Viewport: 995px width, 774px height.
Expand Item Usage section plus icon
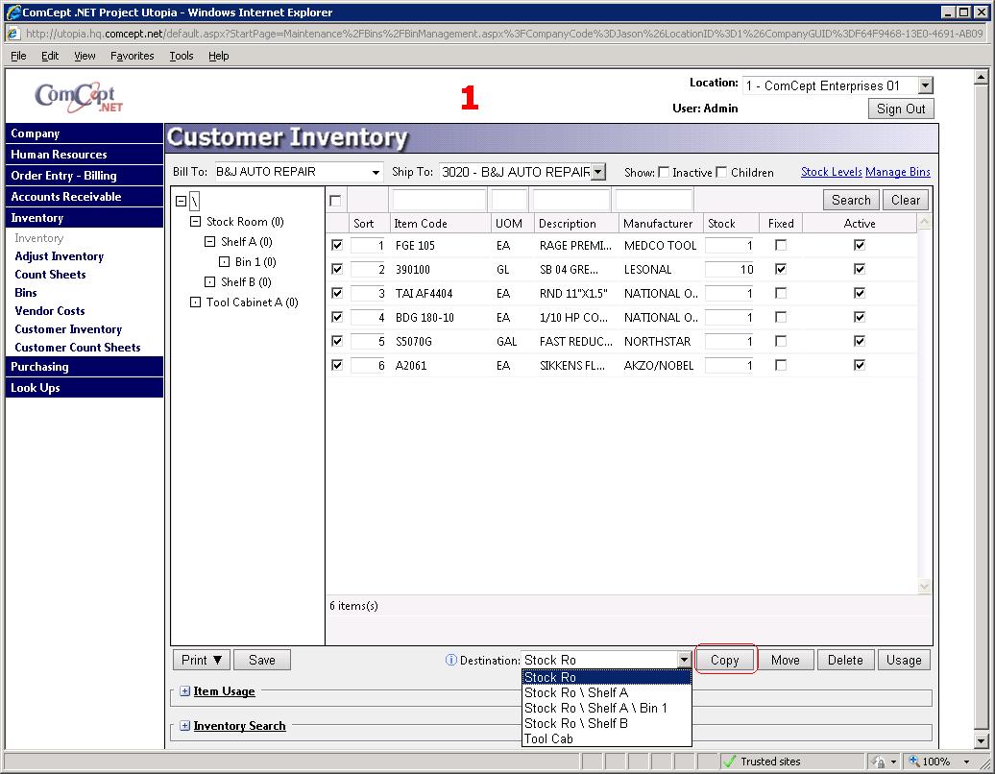[x=185, y=691]
